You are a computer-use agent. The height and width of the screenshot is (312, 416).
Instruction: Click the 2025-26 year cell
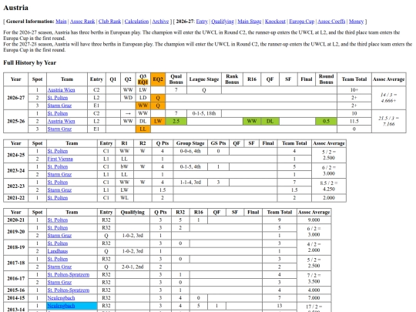(x=16, y=121)
